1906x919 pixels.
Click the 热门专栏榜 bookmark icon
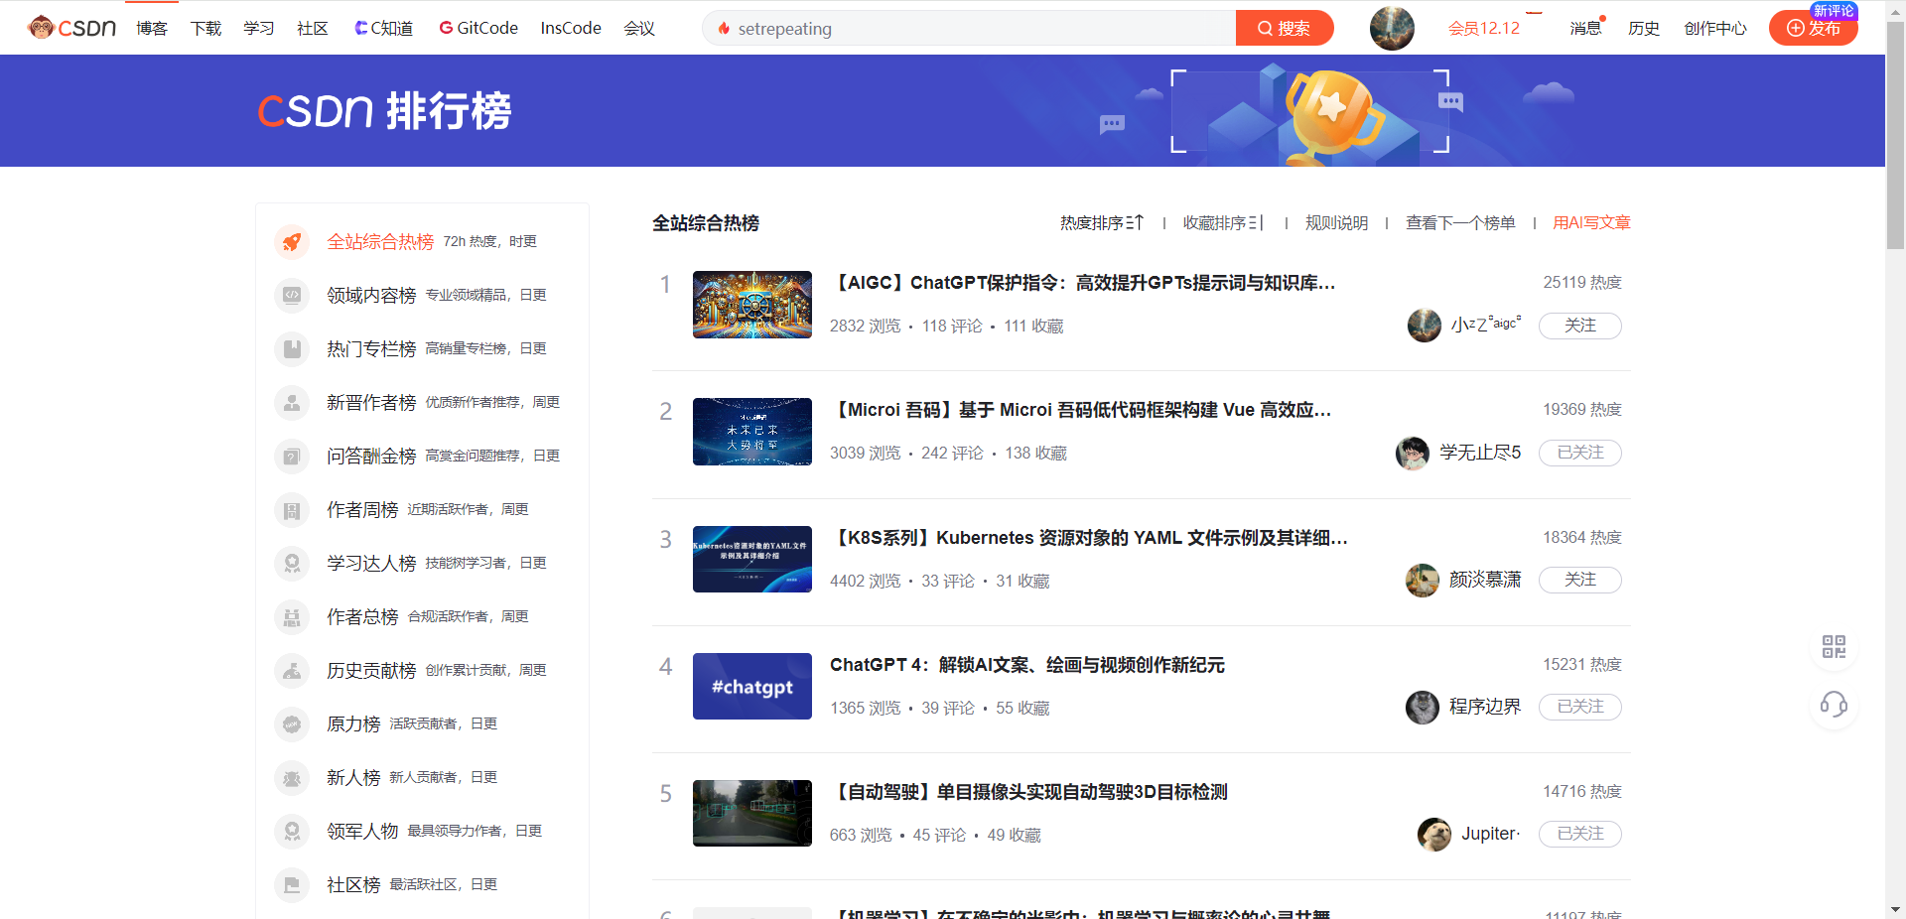(292, 348)
